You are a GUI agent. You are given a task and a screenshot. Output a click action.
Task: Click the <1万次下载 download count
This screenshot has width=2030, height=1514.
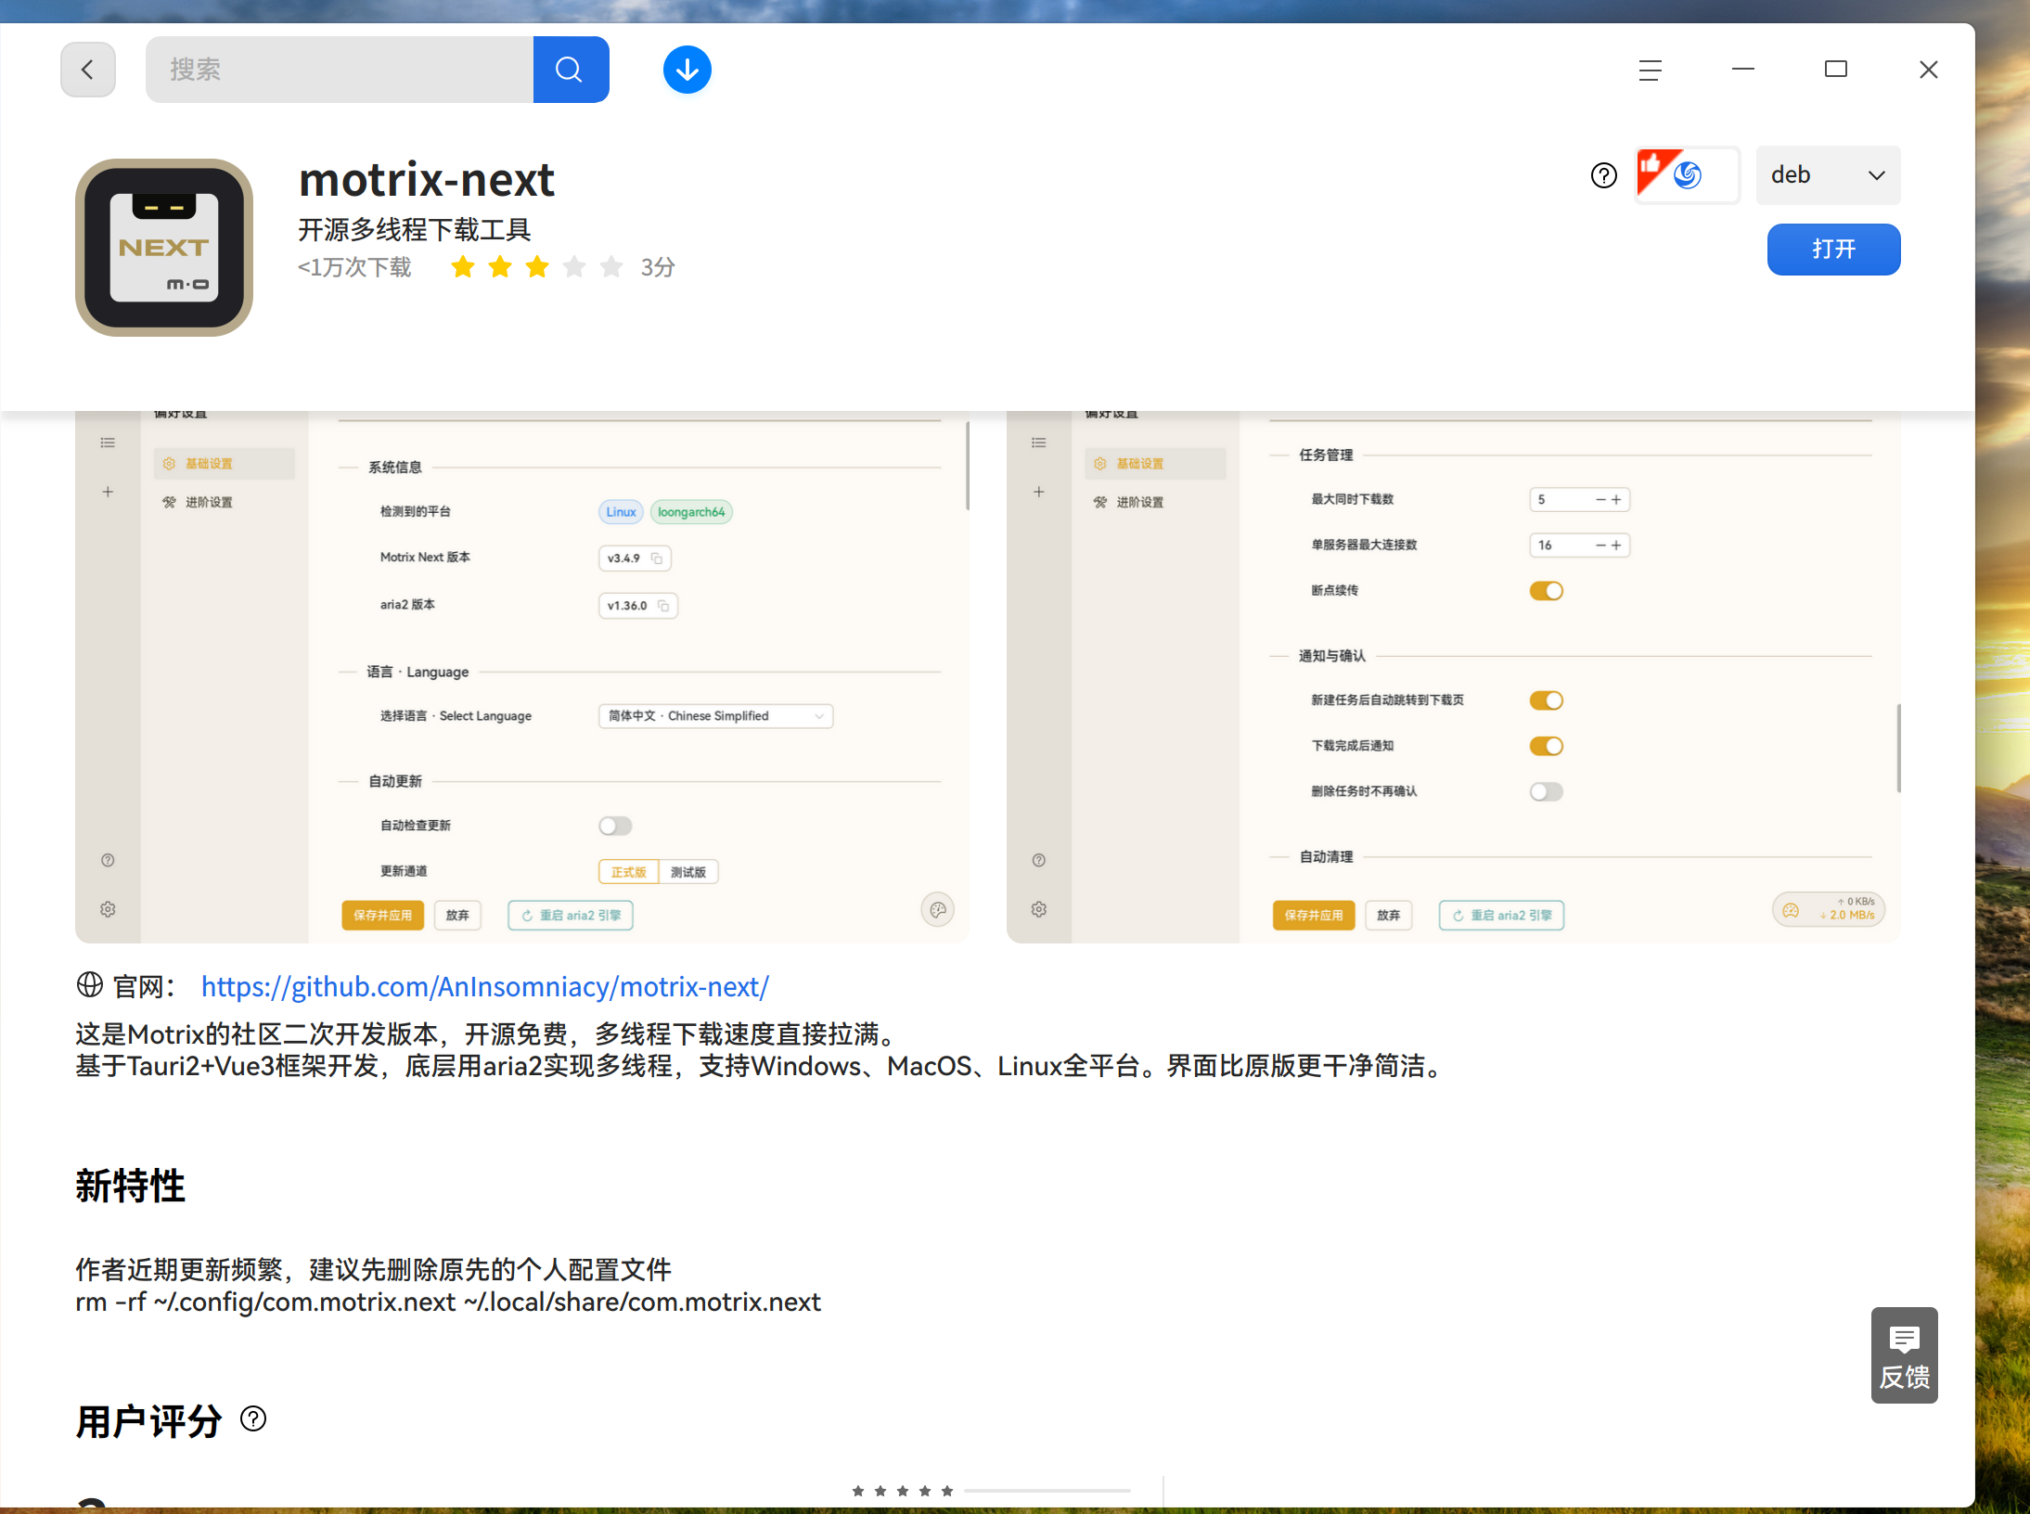(354, 268)
